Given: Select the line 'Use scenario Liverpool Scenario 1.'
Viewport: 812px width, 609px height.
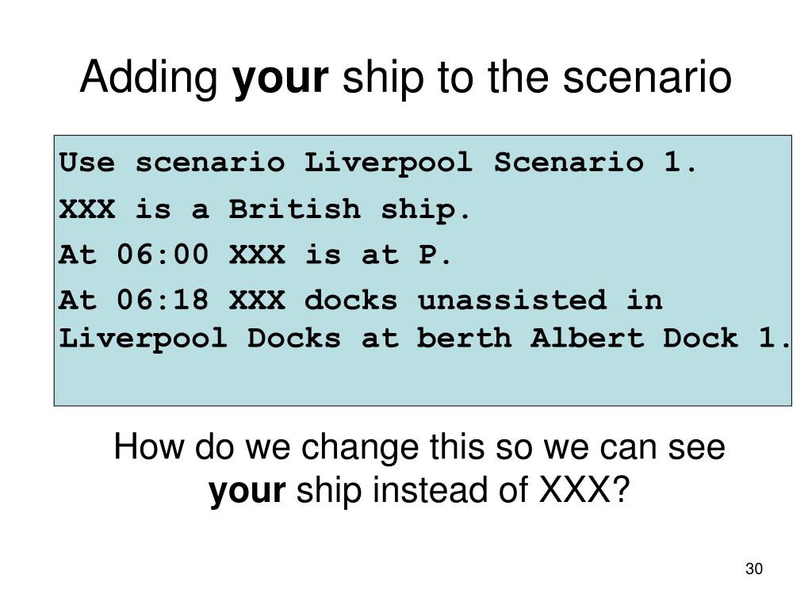Looking at the screenshot, I should (378, 163).
